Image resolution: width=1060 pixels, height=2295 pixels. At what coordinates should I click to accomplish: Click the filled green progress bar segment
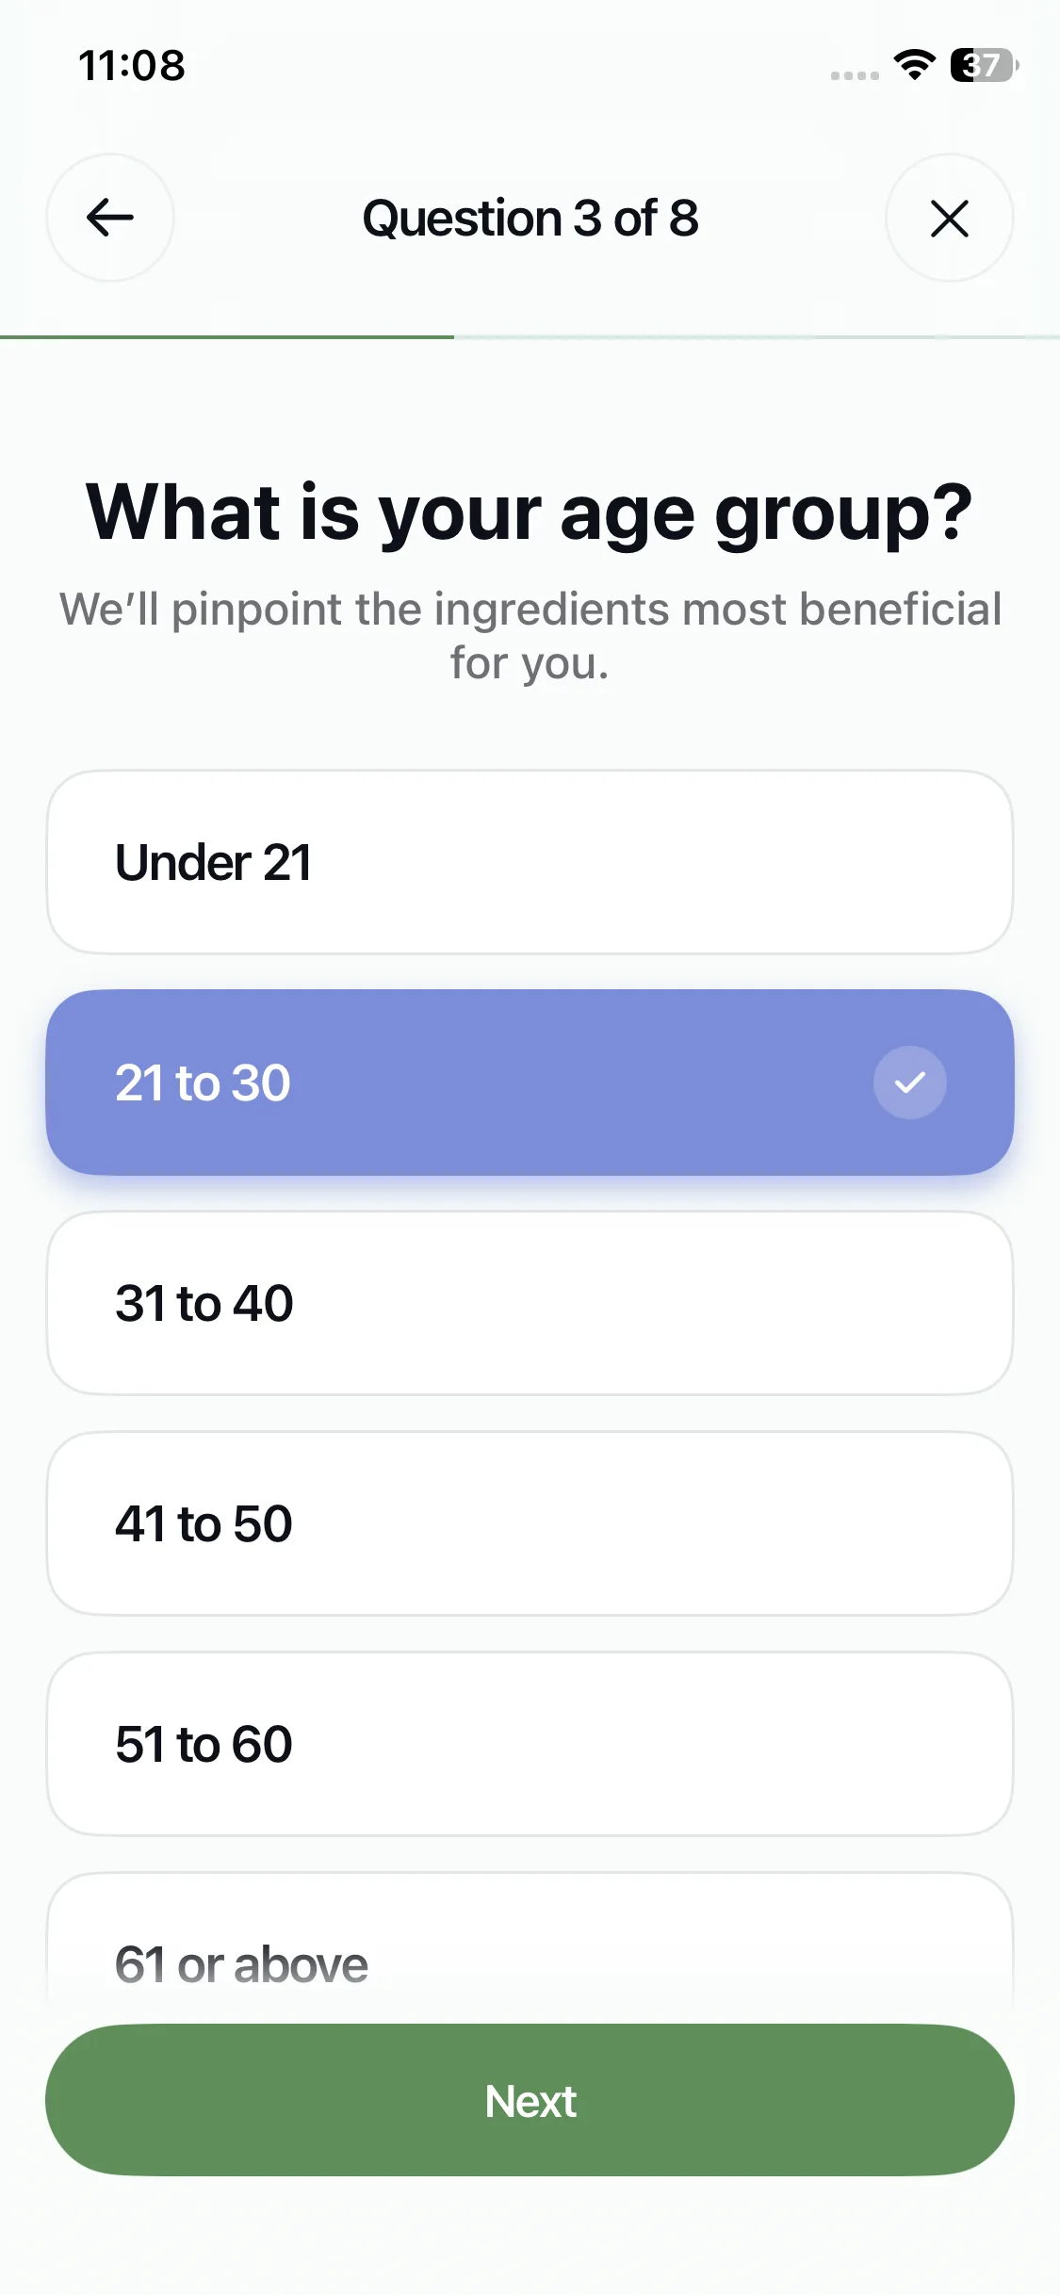click(226, 336)
